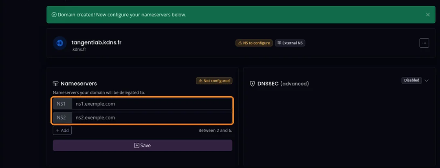This screenshot has height=168, width=440.
Task: Save the nameserver configuration
Action: (143, 145)
